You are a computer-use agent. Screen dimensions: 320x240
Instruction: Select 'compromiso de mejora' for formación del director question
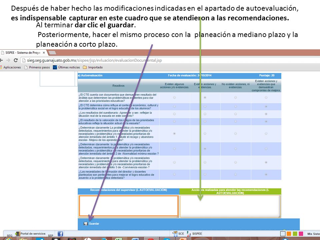coord(266,174)
